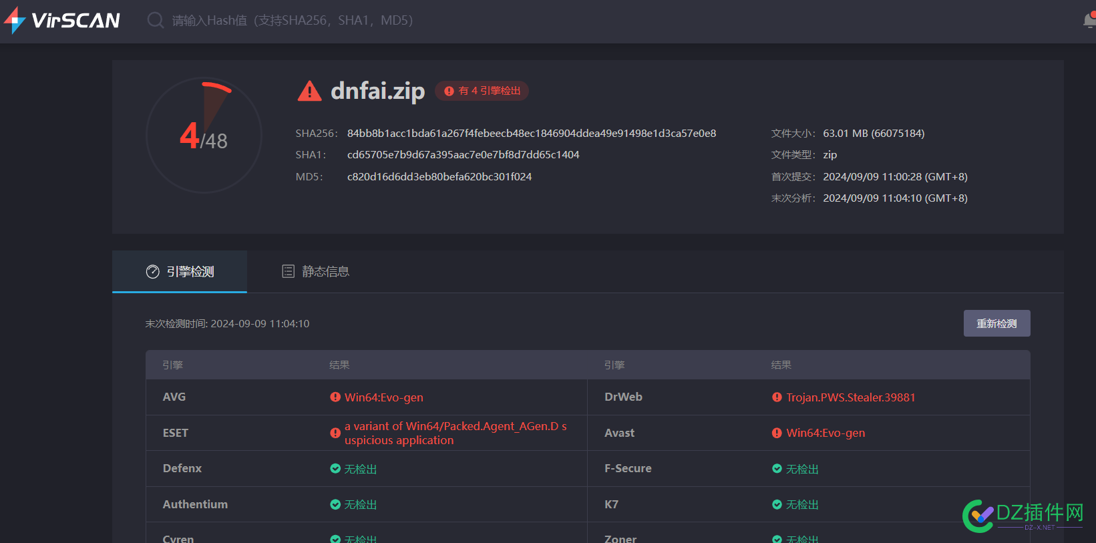Select the MD5 hash value

coord(439,177)
